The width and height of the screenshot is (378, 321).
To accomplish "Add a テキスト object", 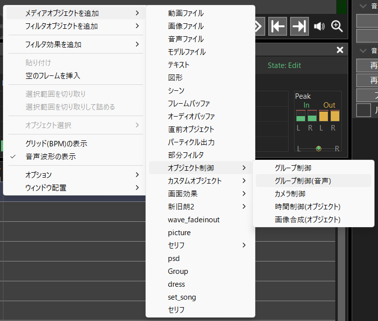I will pos(200,65).
